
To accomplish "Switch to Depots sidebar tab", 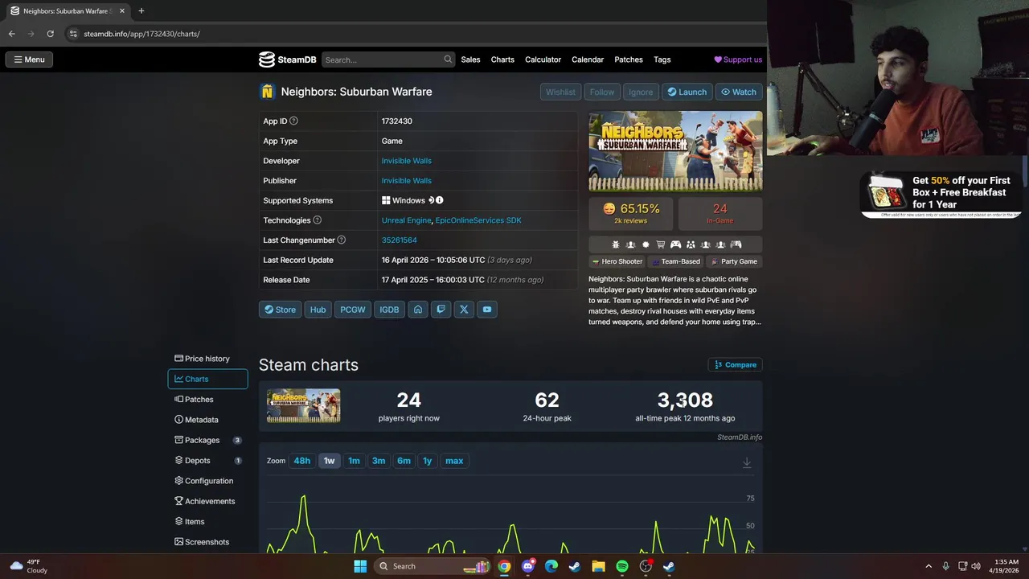I will [207, 461].
